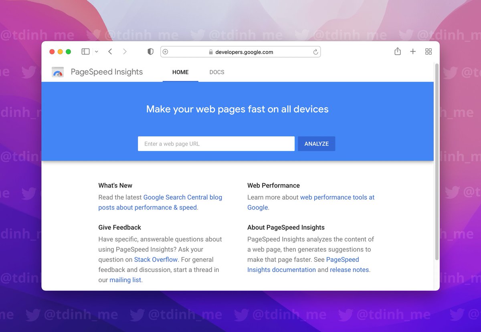Open web performance tools at Google link
The image size is (481, 332).
(x=311, y=202)
